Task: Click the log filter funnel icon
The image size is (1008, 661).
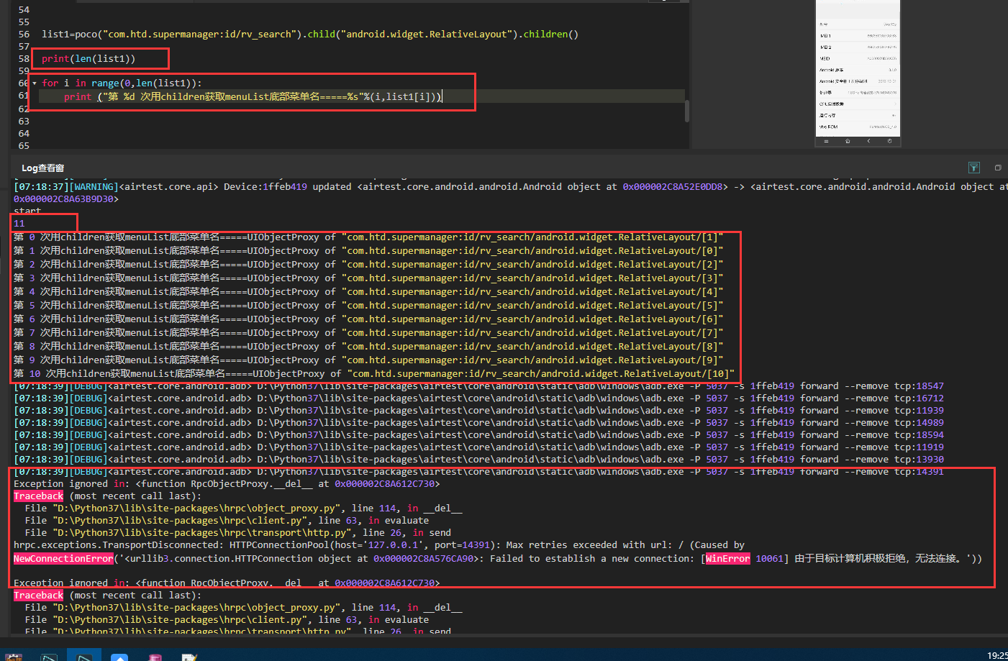Action: (973, 168)
